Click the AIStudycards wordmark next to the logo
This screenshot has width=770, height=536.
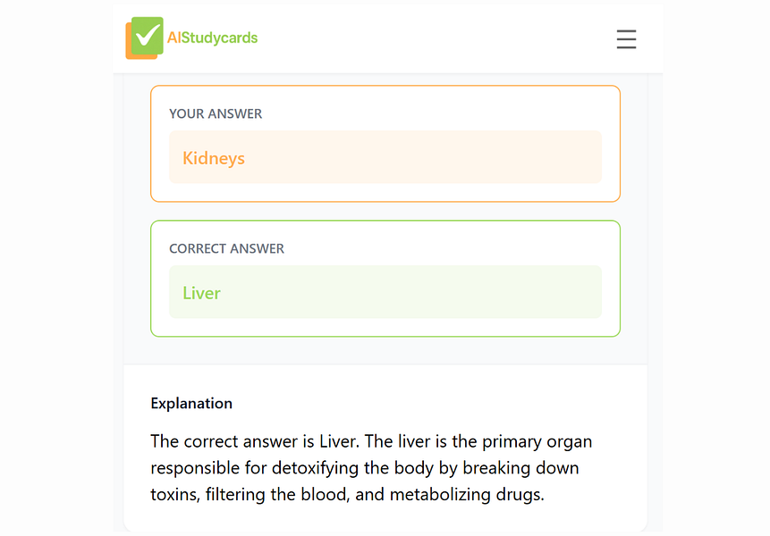pyautogui.click(x=212, y=38)
